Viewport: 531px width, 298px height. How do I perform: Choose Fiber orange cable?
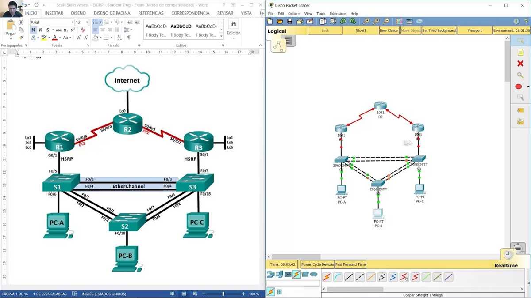coord(371,277)
